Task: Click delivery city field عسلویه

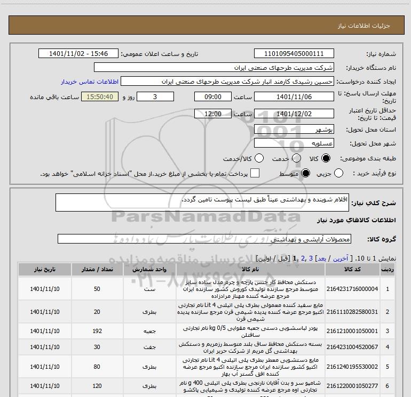Action: [294, 143]
